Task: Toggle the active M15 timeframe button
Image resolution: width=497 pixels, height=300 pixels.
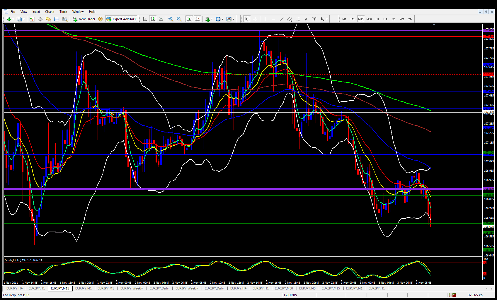Action: pos(361,19)
